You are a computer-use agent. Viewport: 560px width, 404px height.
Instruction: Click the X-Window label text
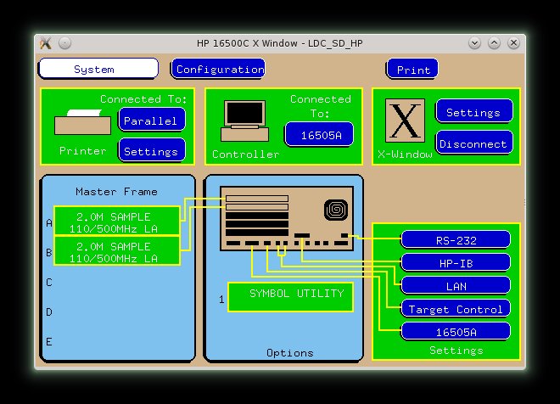pos(405,154)
